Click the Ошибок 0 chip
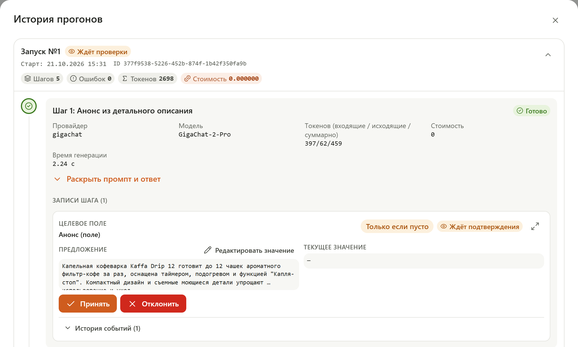This screenshot has height=347, width=578. (91, 79)
